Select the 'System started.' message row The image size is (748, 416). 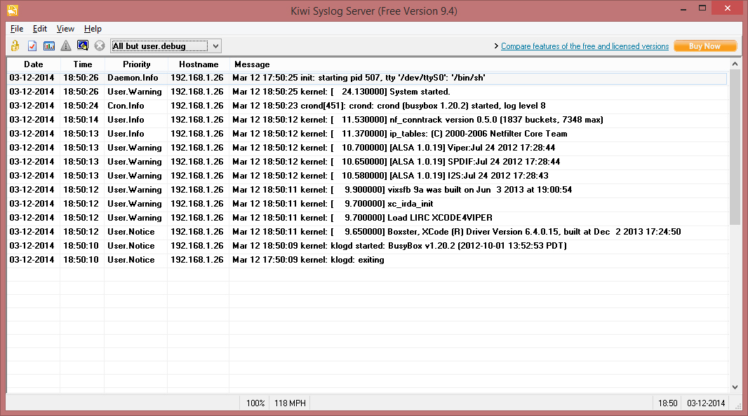pyautogui.click(x=367, y=91)
